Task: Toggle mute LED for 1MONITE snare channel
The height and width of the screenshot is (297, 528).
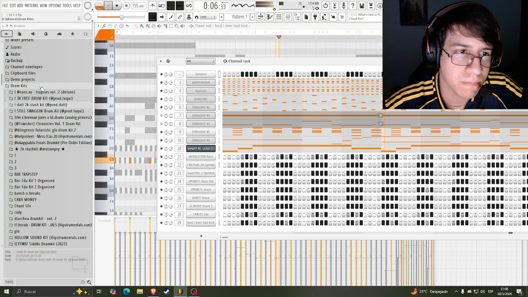Action: [x=161, y=190]
